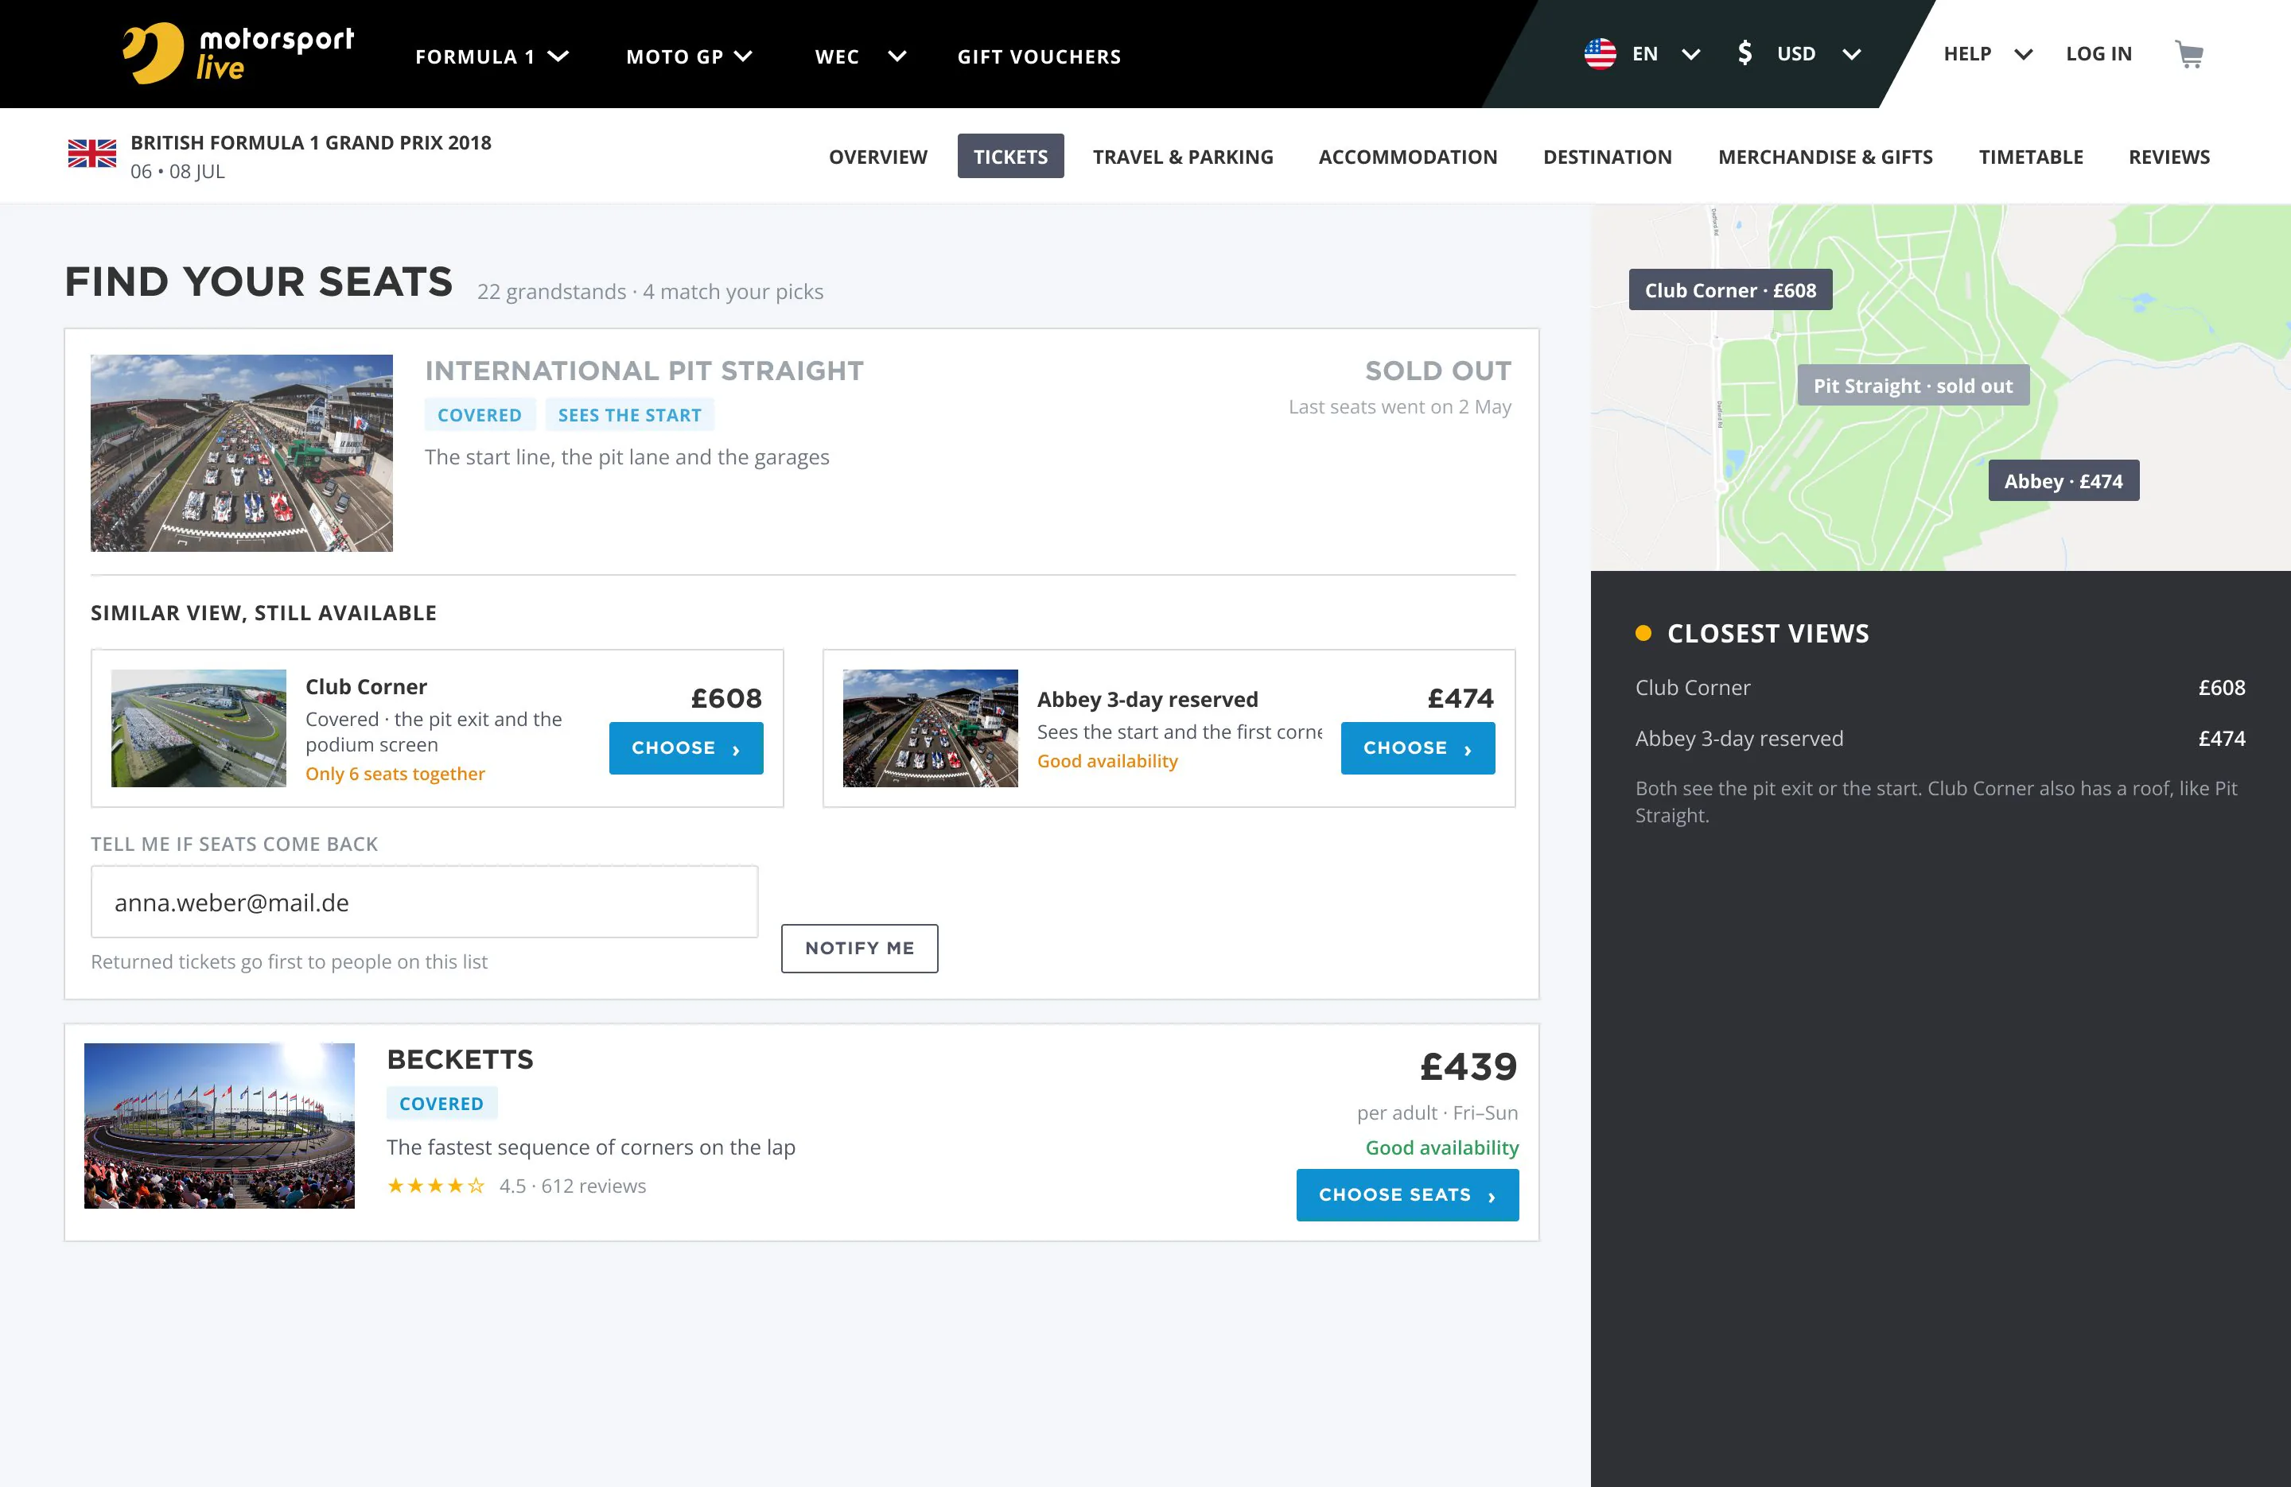Screen dimensions: 2291x1487
Task: Open Gift Vouchers page
Action: tap(1039, 56)
